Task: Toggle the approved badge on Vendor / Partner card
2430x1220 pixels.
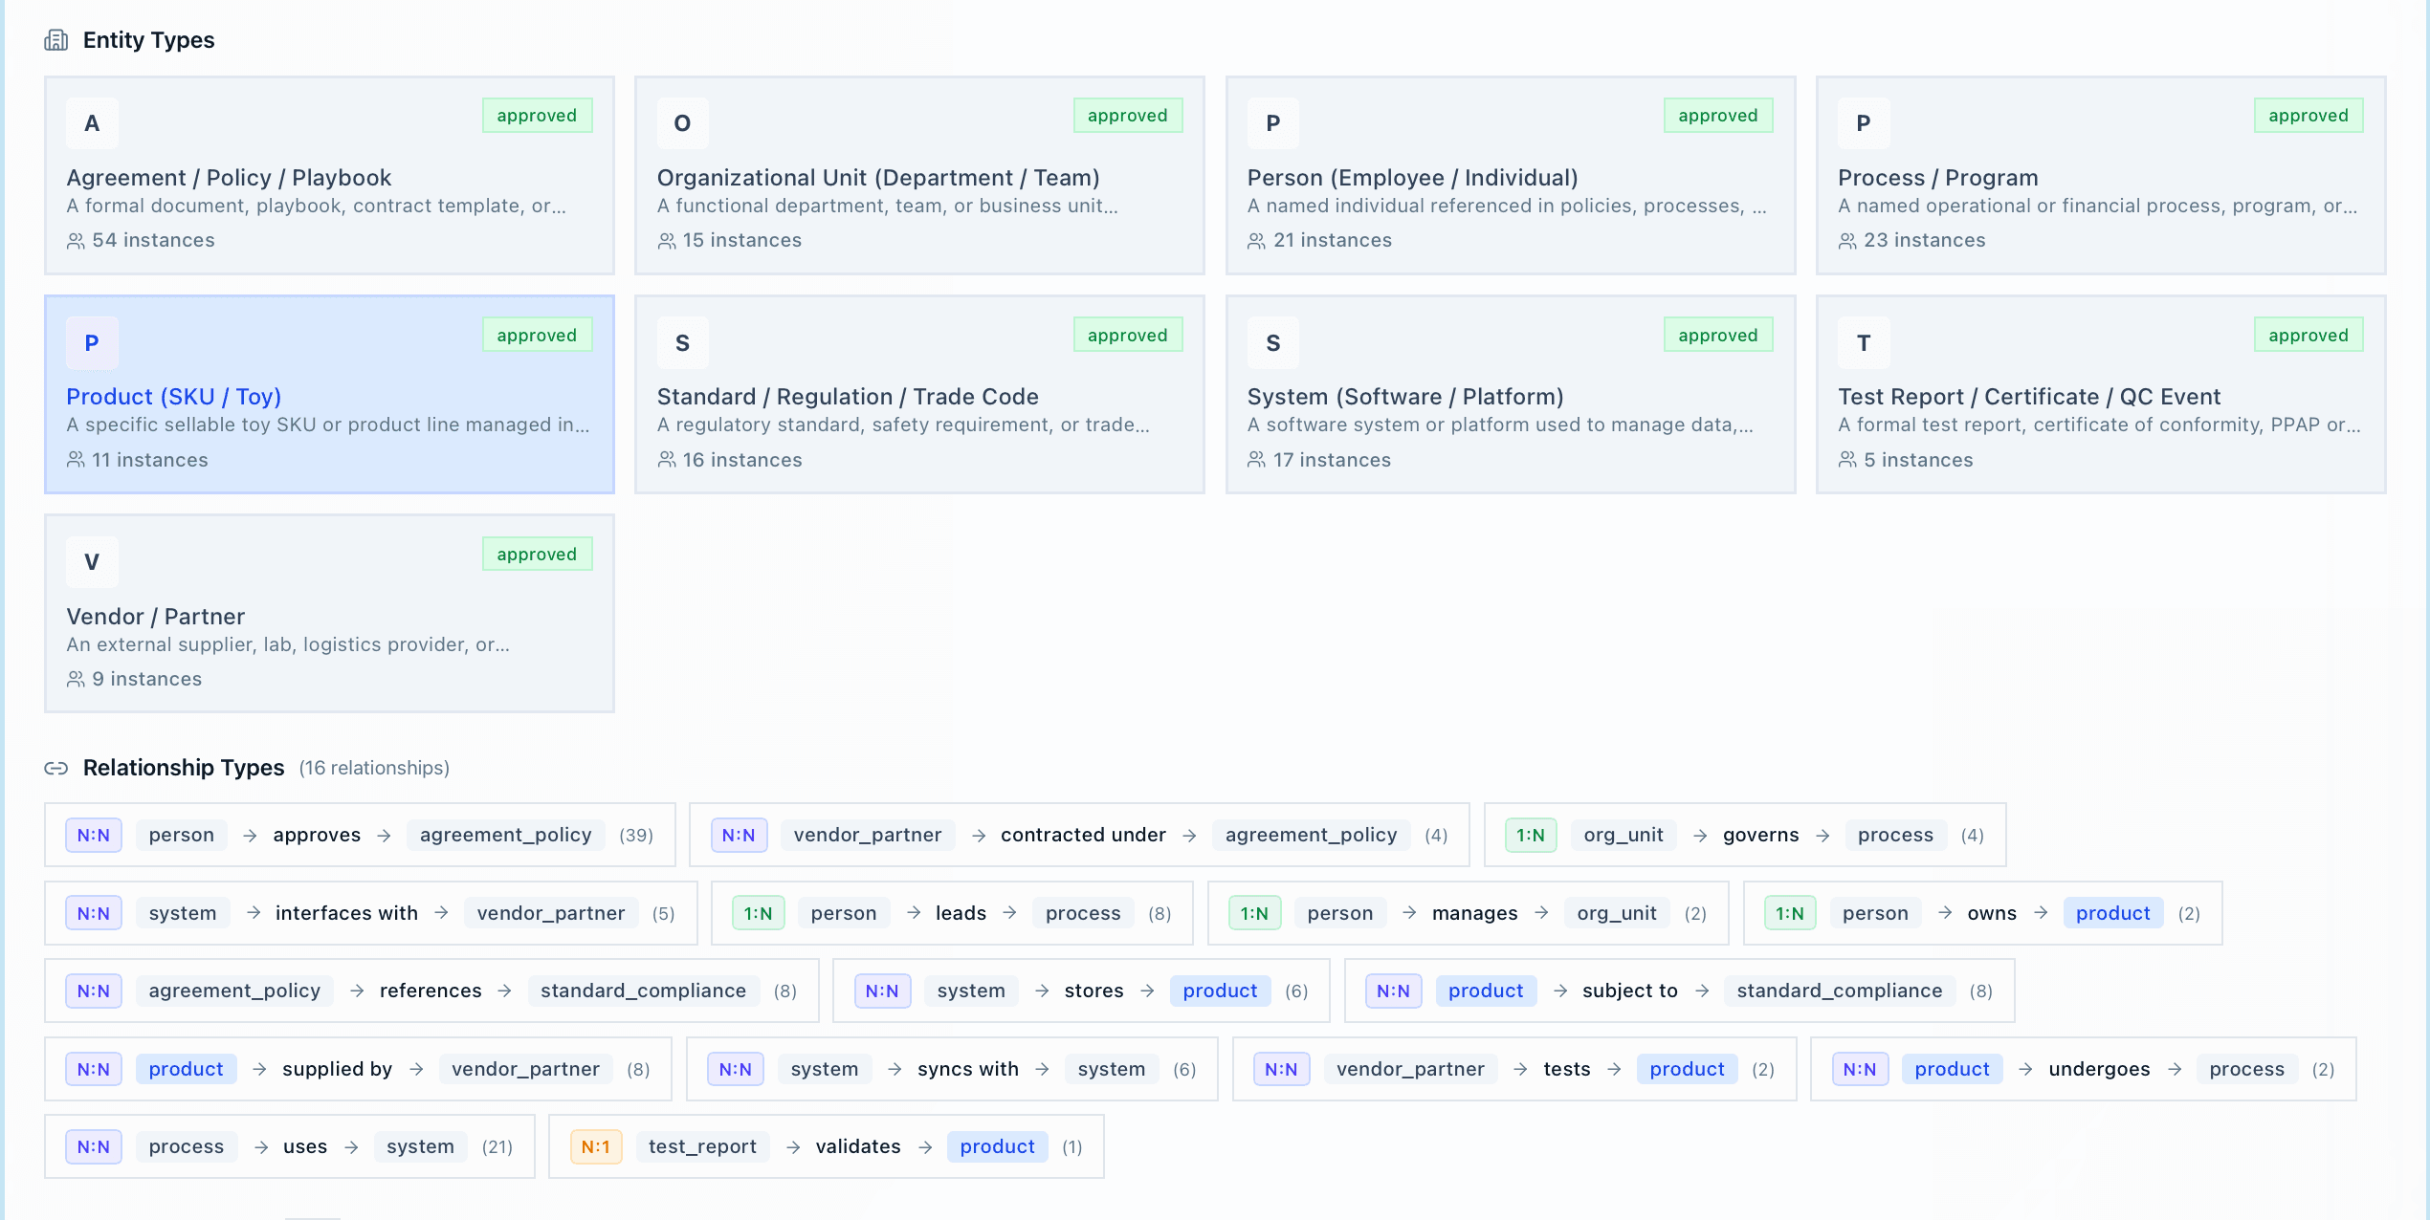Action: [x=537, y=553]
